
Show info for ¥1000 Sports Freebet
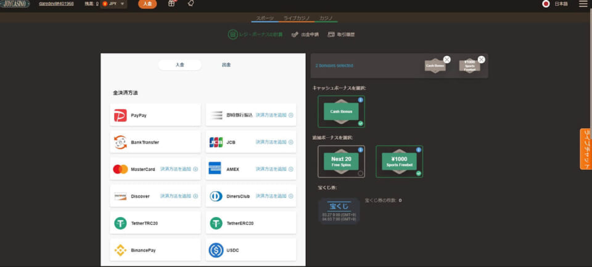(x=418, y=150)
